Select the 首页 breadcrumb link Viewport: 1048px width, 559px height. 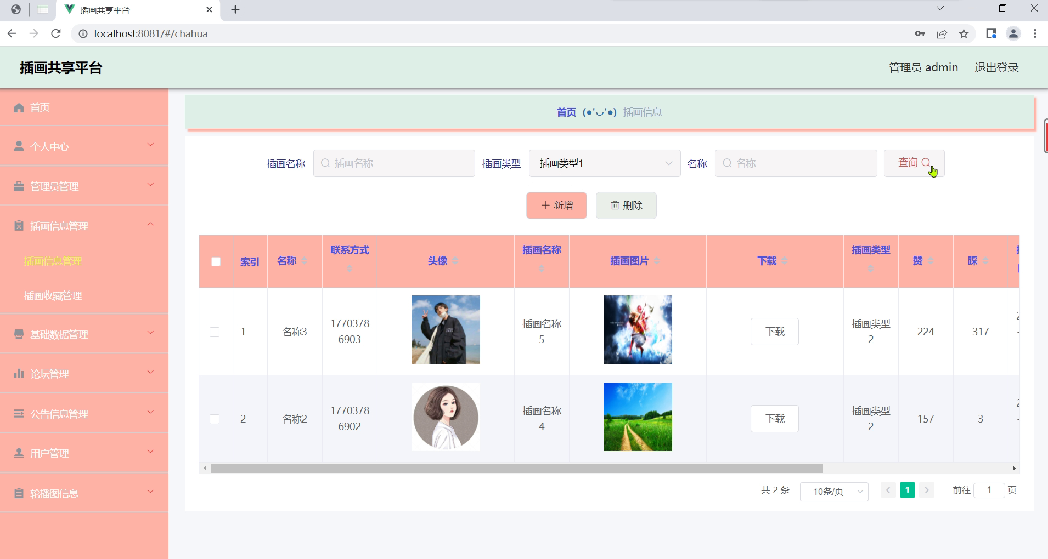point(567,112)
